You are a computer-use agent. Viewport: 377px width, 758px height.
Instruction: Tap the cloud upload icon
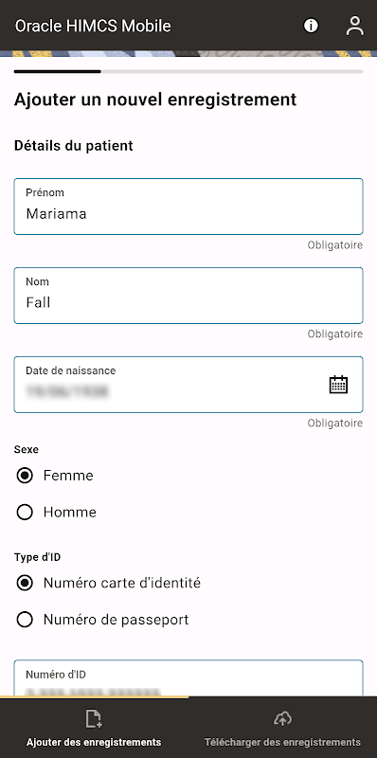282,719
